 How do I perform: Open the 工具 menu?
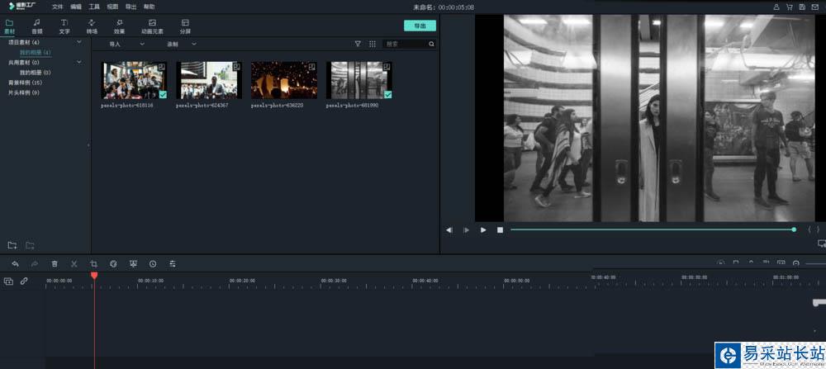click(x=94, y=7)
